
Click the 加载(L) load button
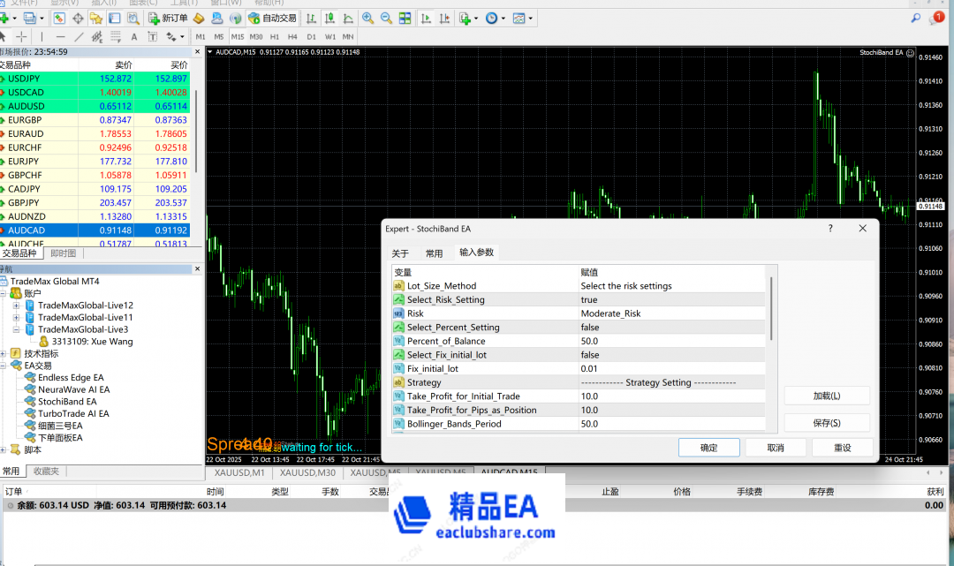pyautogui.click(x=826, y=396)
